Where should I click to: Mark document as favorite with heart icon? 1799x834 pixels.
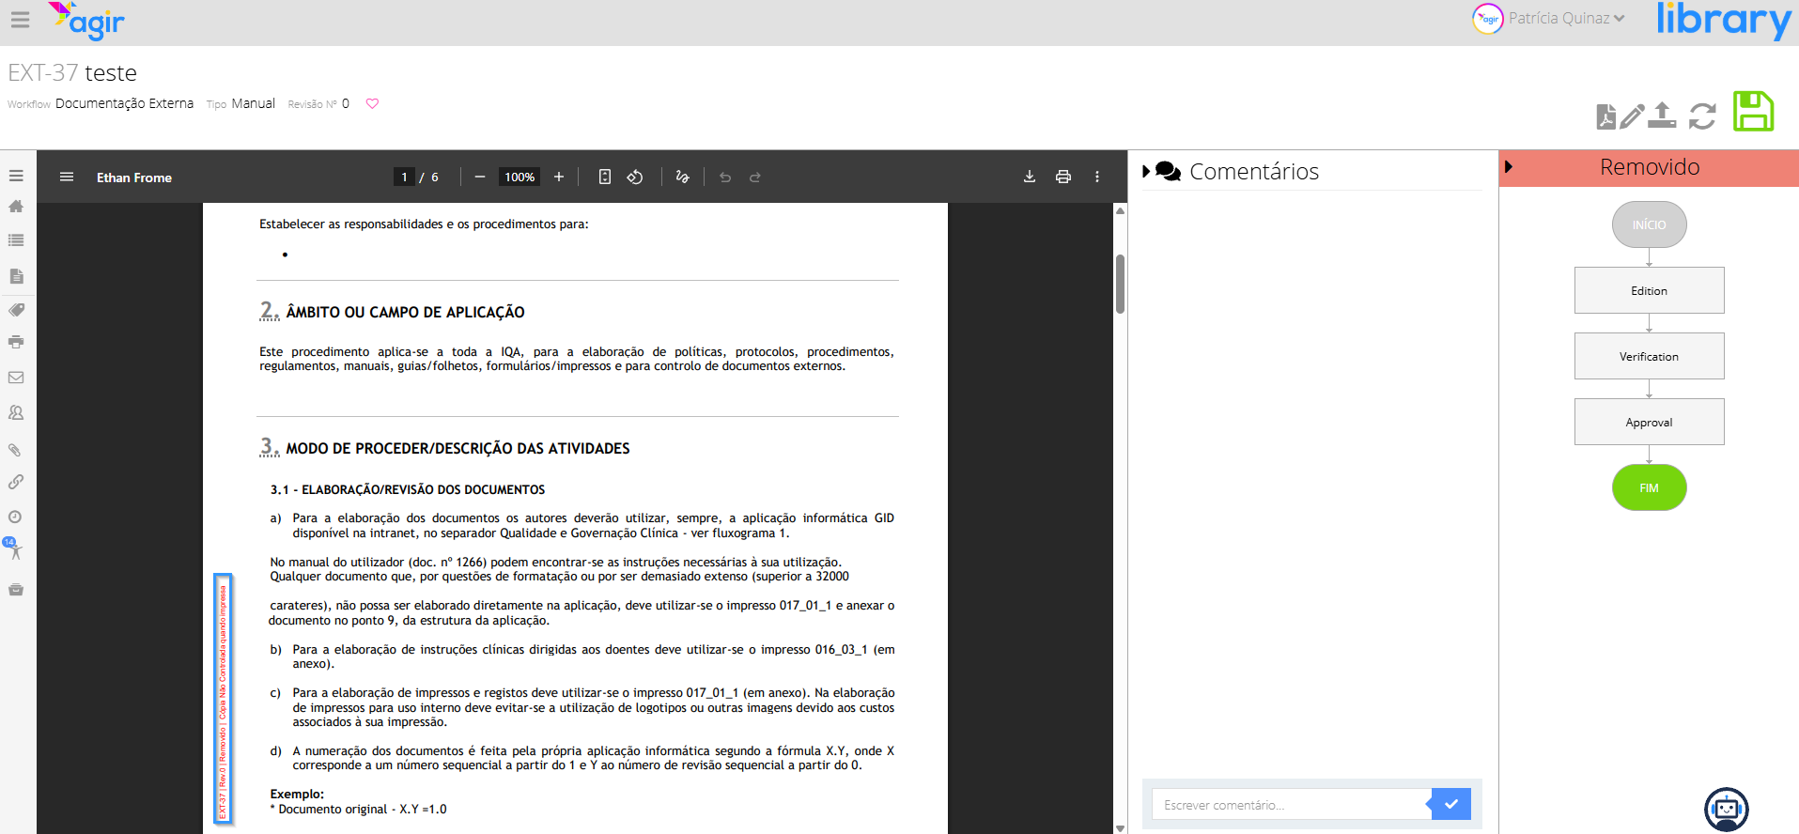point(372,103)
